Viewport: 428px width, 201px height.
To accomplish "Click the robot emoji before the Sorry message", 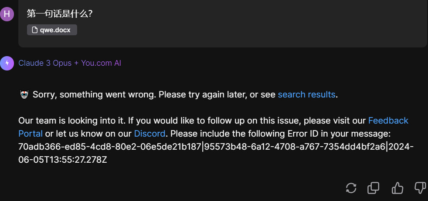I will [24, 94].
